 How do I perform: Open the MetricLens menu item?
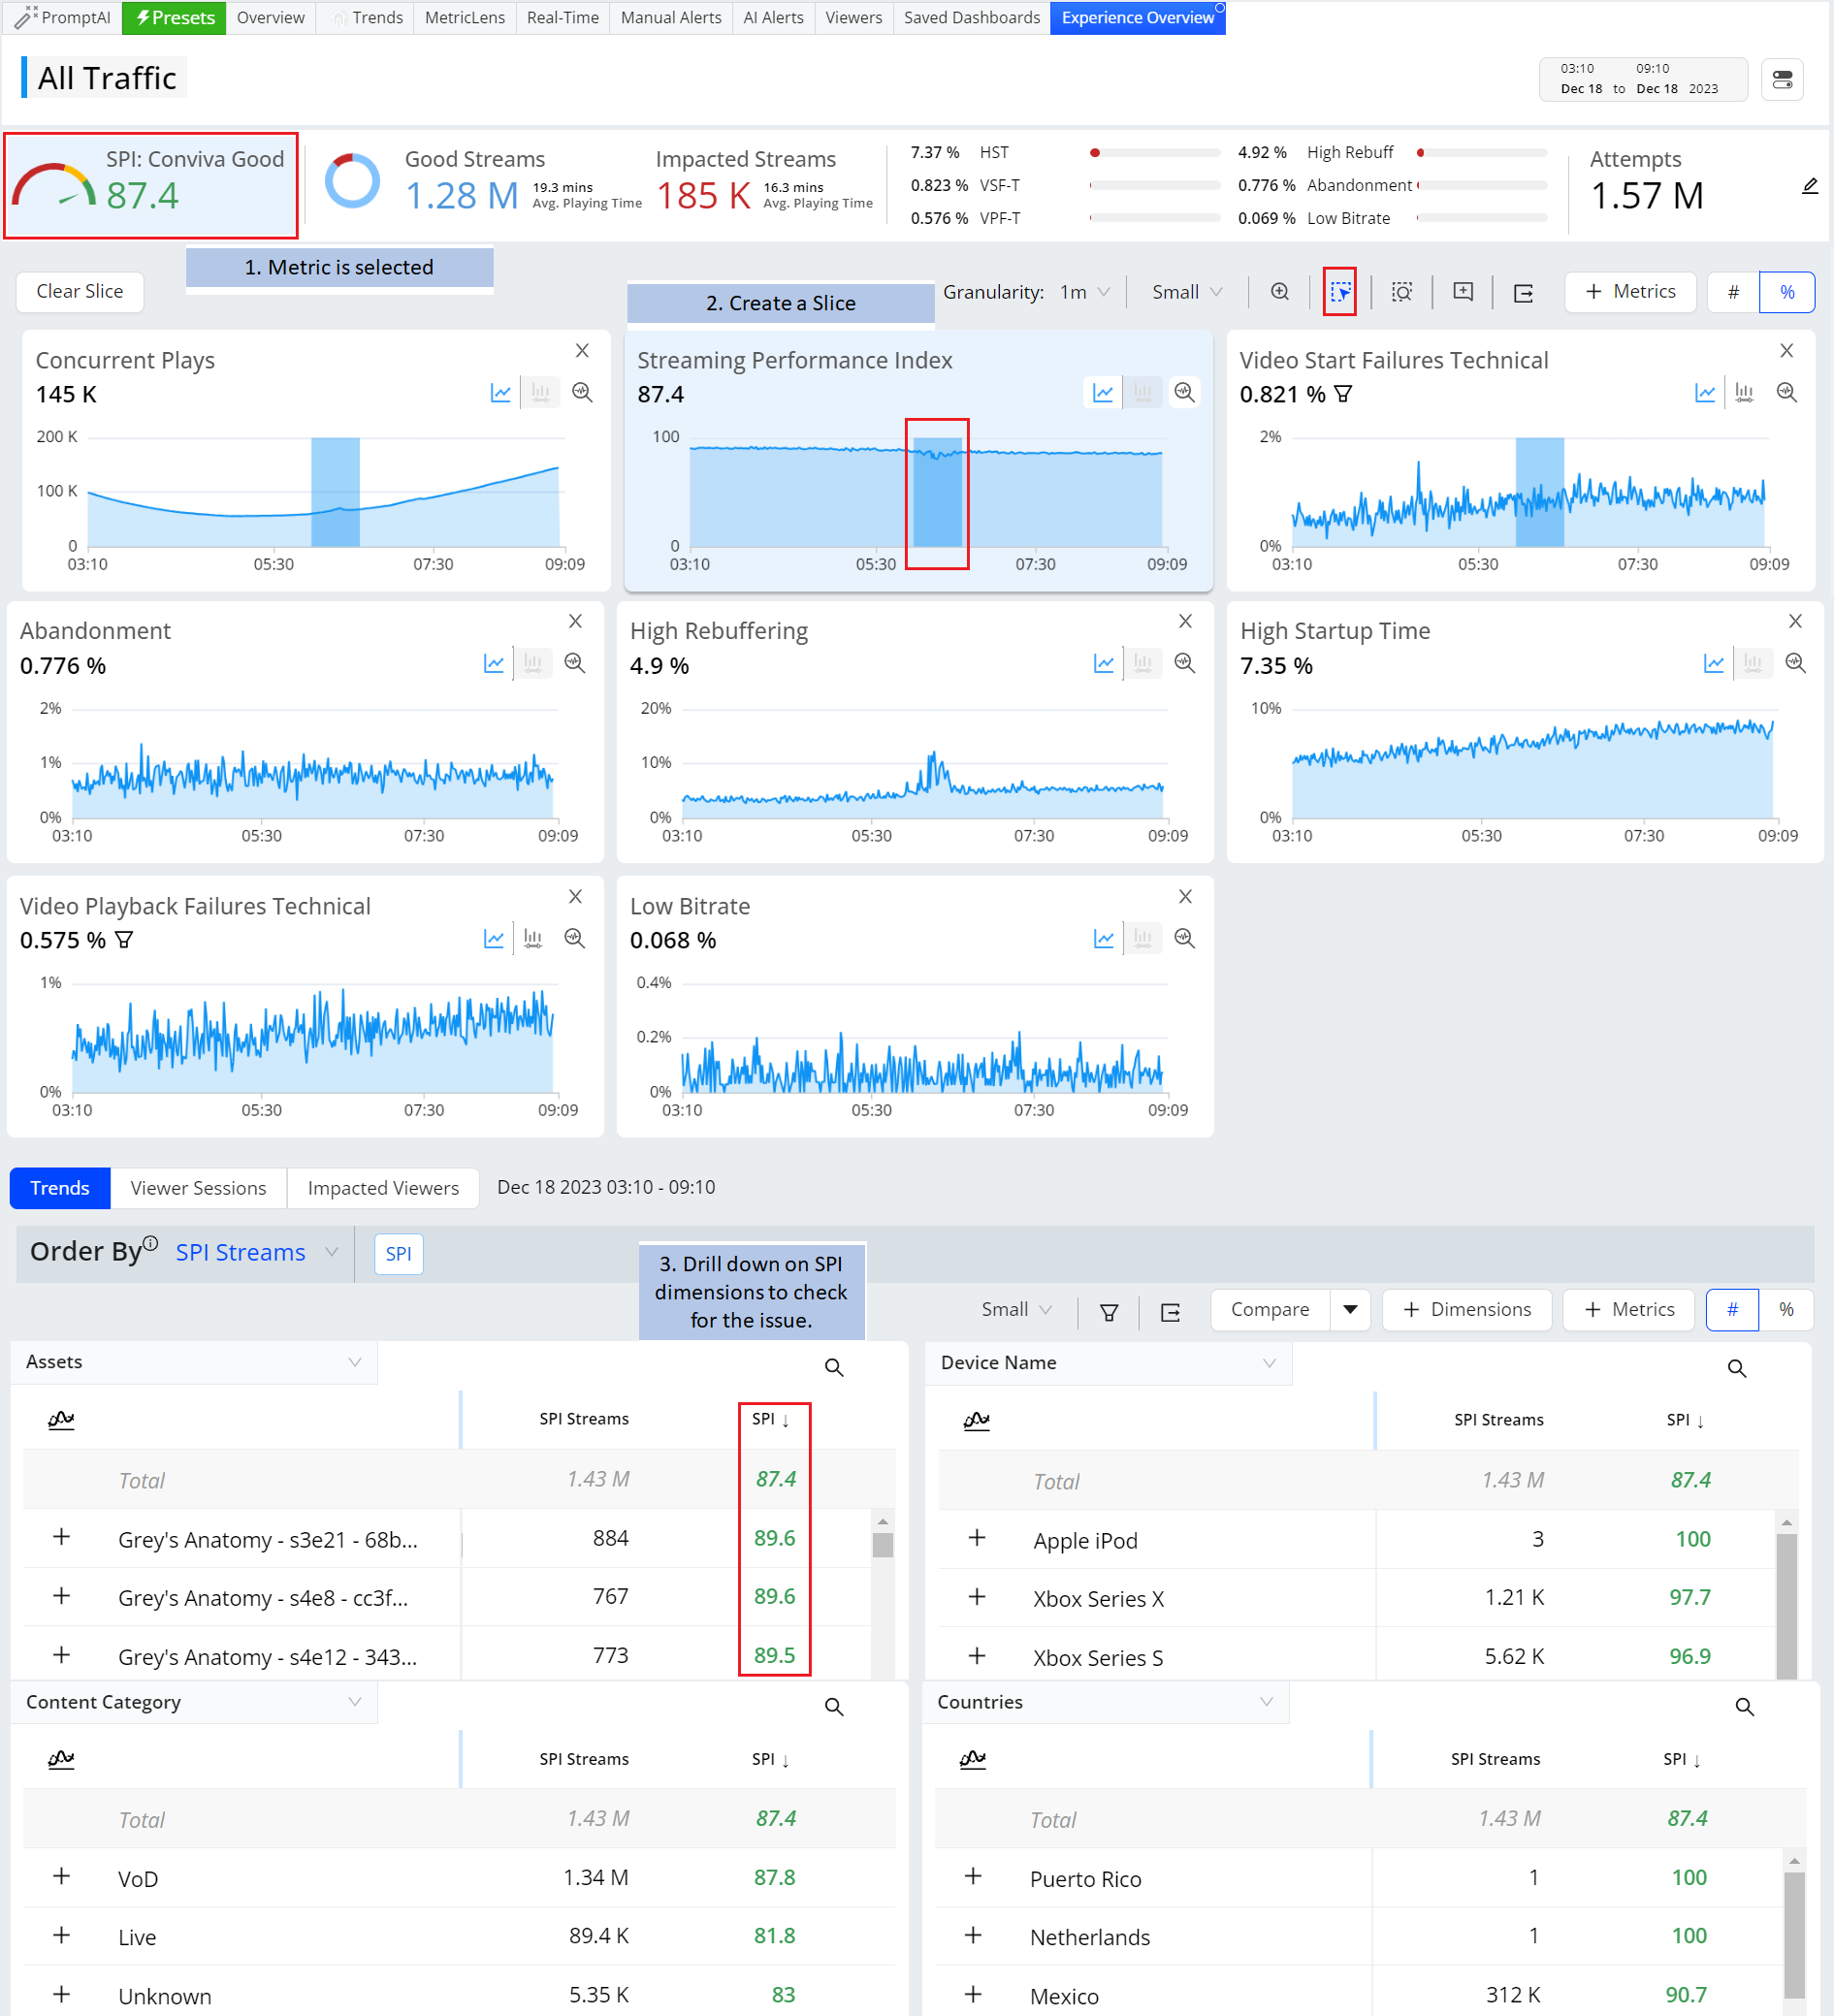[x=464, y=18]
